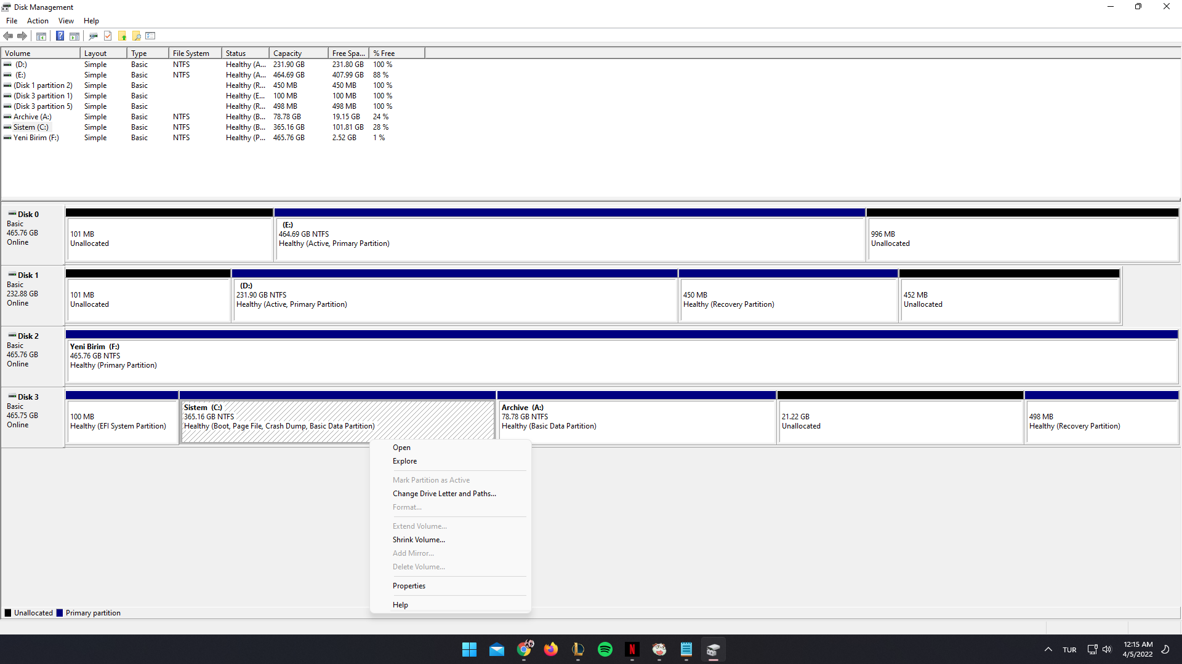Select the Yeni Birim (F:) volume row

pos(36,138)
